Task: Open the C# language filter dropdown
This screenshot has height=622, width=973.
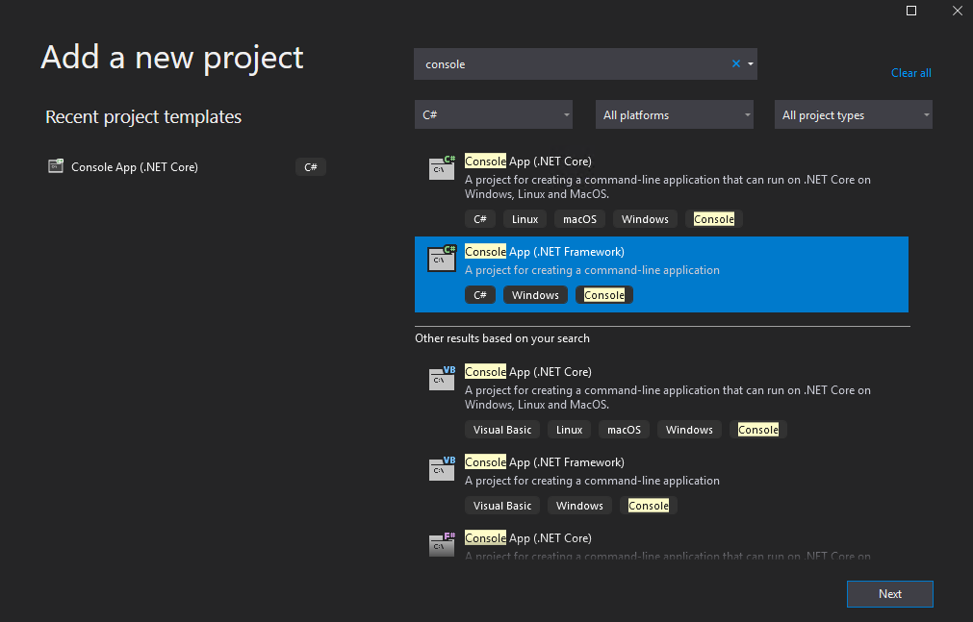Action: pos(493,115)
